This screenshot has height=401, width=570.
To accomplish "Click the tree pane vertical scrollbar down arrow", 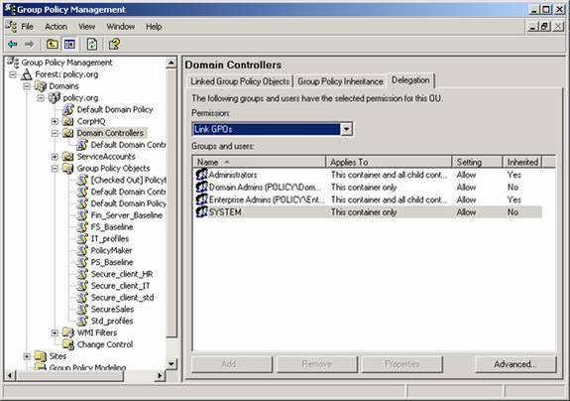I will point(171,363).
